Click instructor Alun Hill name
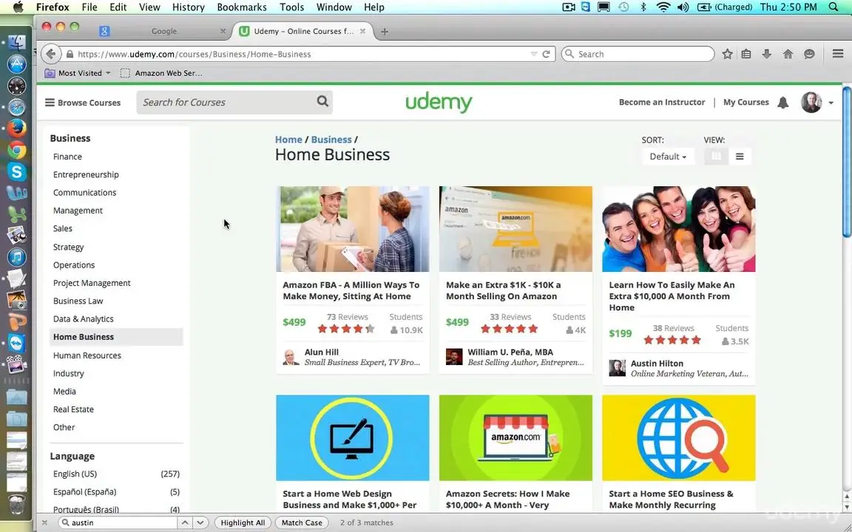Viewport: 852px width, 532px height. pyautogui.click(x=322, y=352)
